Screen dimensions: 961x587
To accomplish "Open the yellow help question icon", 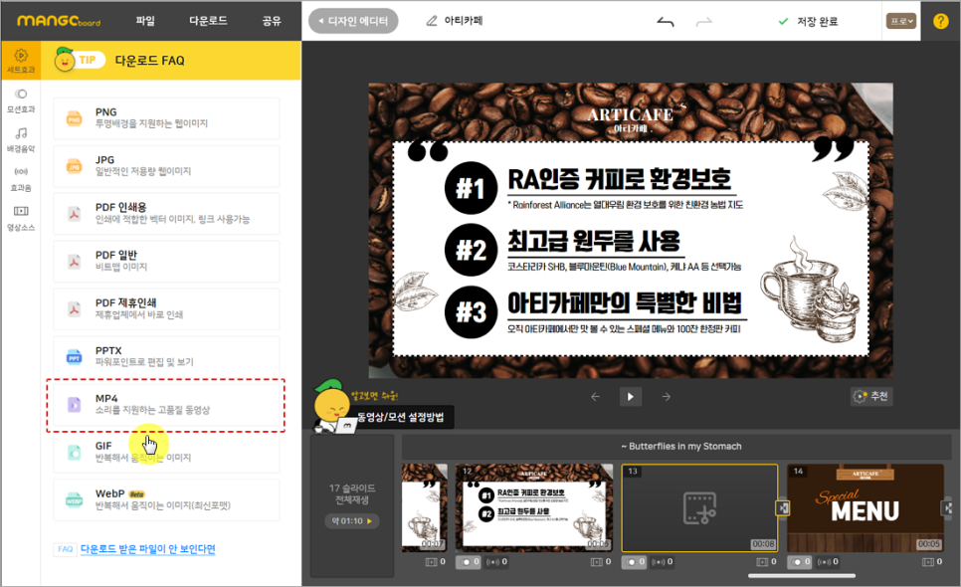I will [941, 21].
